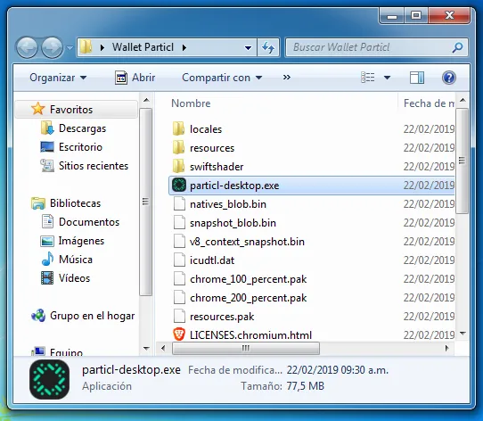The height and width of the screenshot is (421, 483).
Task: Open the view options dropdown arrow
Action: (387, 78)
